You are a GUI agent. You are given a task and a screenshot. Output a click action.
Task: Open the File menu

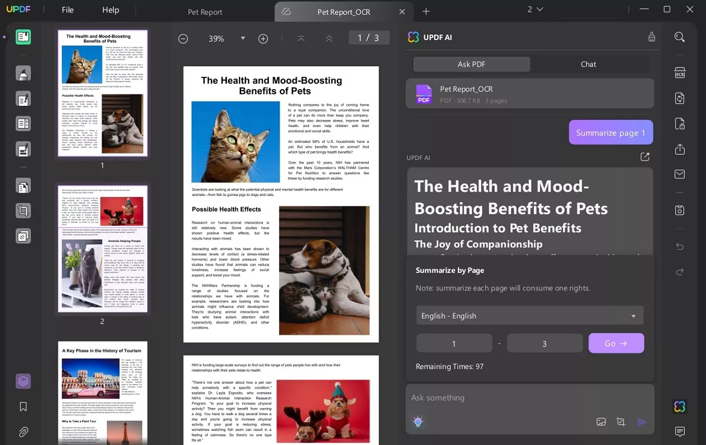pyautogui.click(x=68, y=10)
